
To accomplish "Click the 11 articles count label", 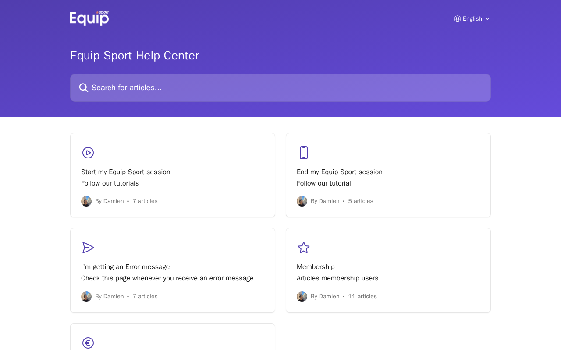I will (x=362, y=297).
